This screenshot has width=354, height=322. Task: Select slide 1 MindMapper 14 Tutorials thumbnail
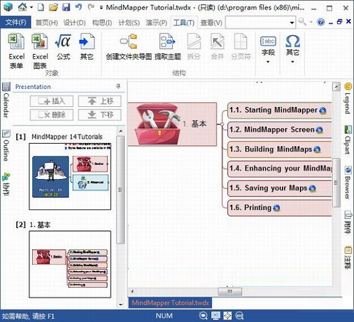[x=70, y=176]
